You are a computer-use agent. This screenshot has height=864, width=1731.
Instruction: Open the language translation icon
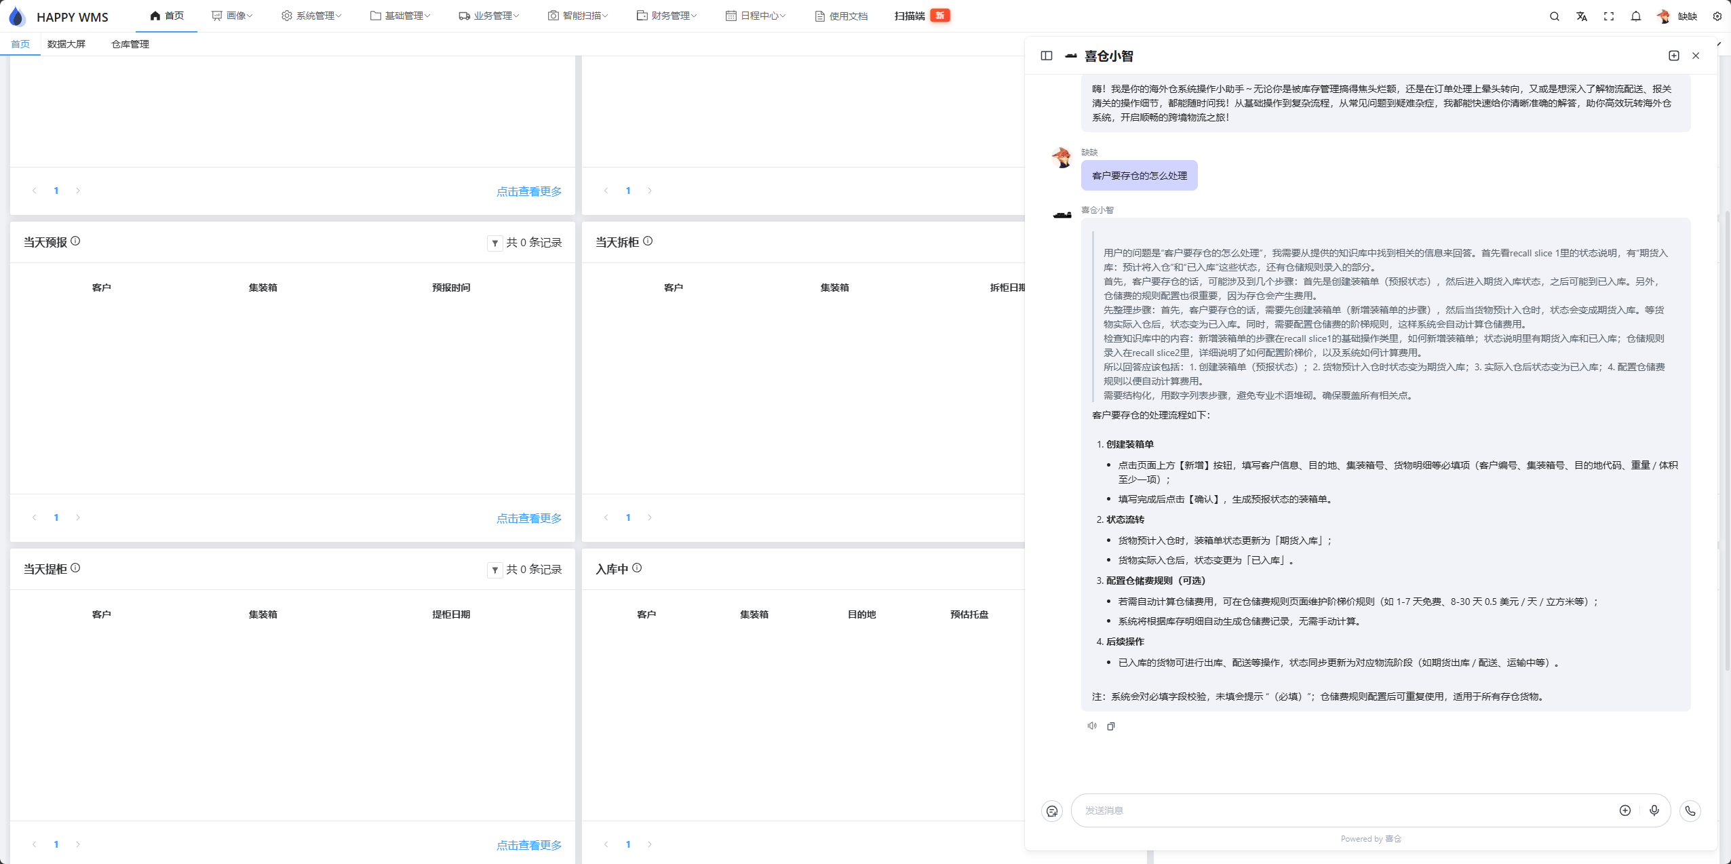(x=1581, y=16)
